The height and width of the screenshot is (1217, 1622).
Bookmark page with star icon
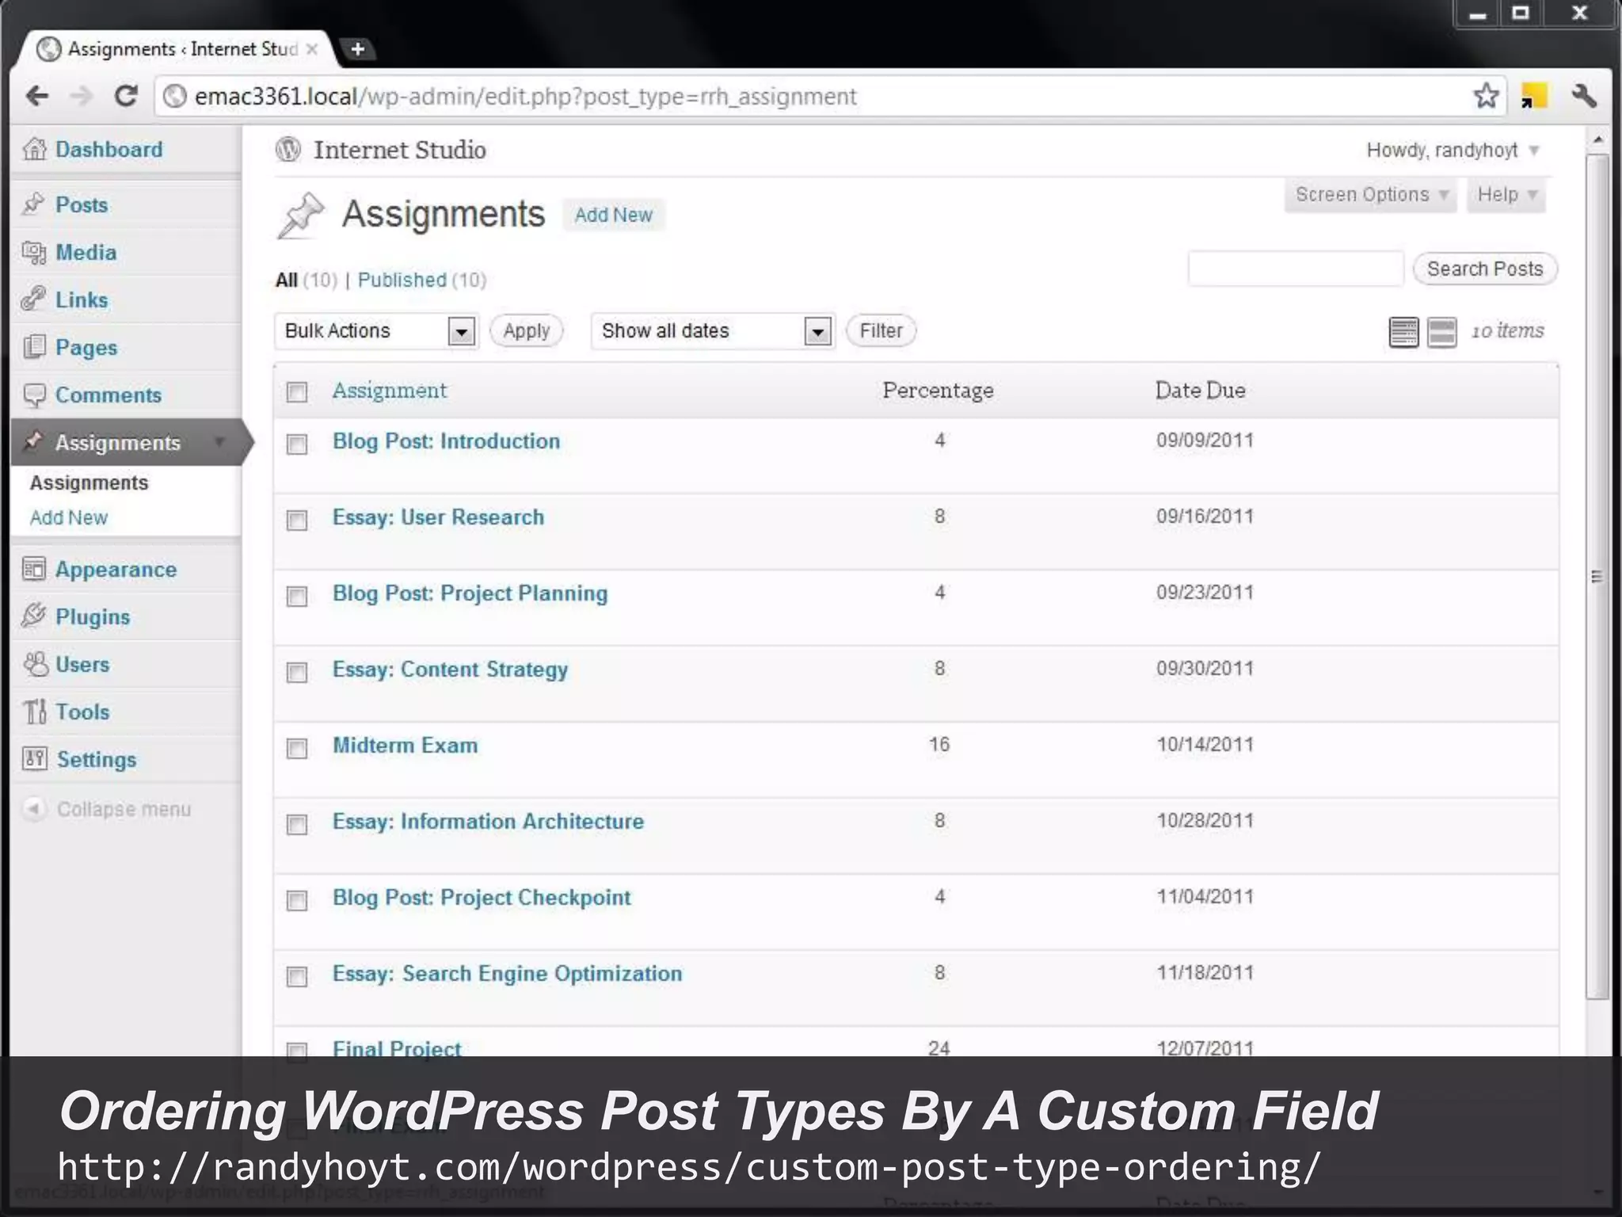1486,96
